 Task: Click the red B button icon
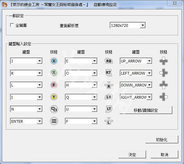(x=54, y=85)
